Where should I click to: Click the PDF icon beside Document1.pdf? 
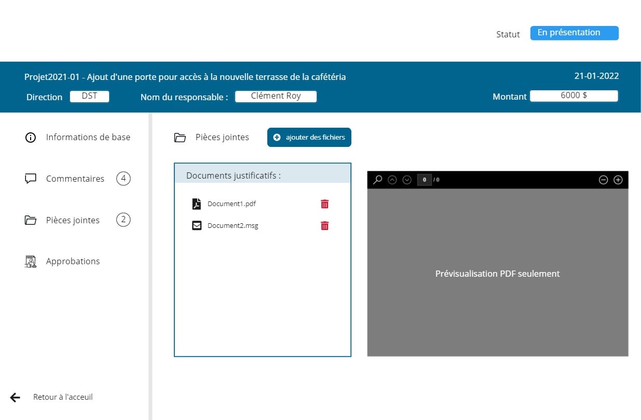tap(197, 204)
